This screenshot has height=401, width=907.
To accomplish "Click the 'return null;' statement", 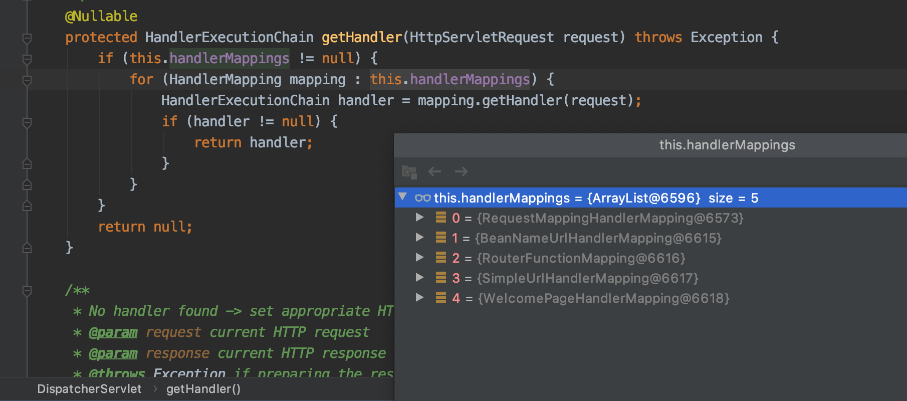I will pyautogui.click(x=145, y=227).
